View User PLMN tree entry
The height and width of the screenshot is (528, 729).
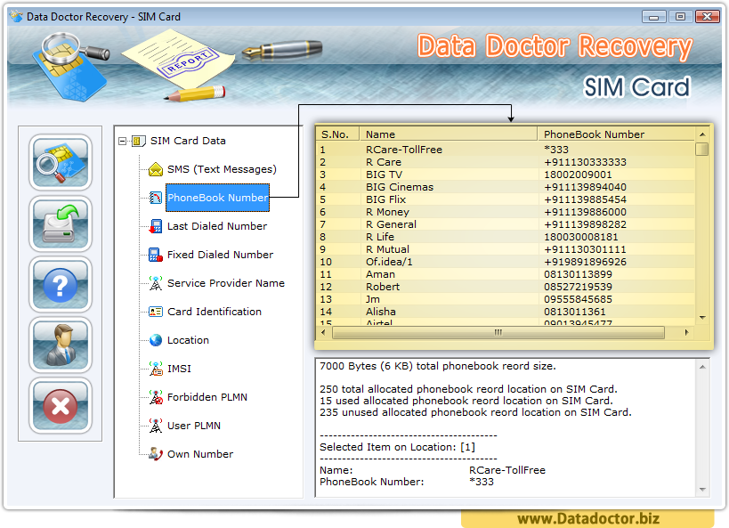click(x=194, y=426)
